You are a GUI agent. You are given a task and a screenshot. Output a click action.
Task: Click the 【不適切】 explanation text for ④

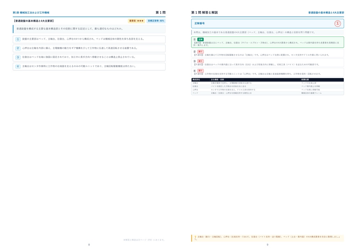(258, 74)
